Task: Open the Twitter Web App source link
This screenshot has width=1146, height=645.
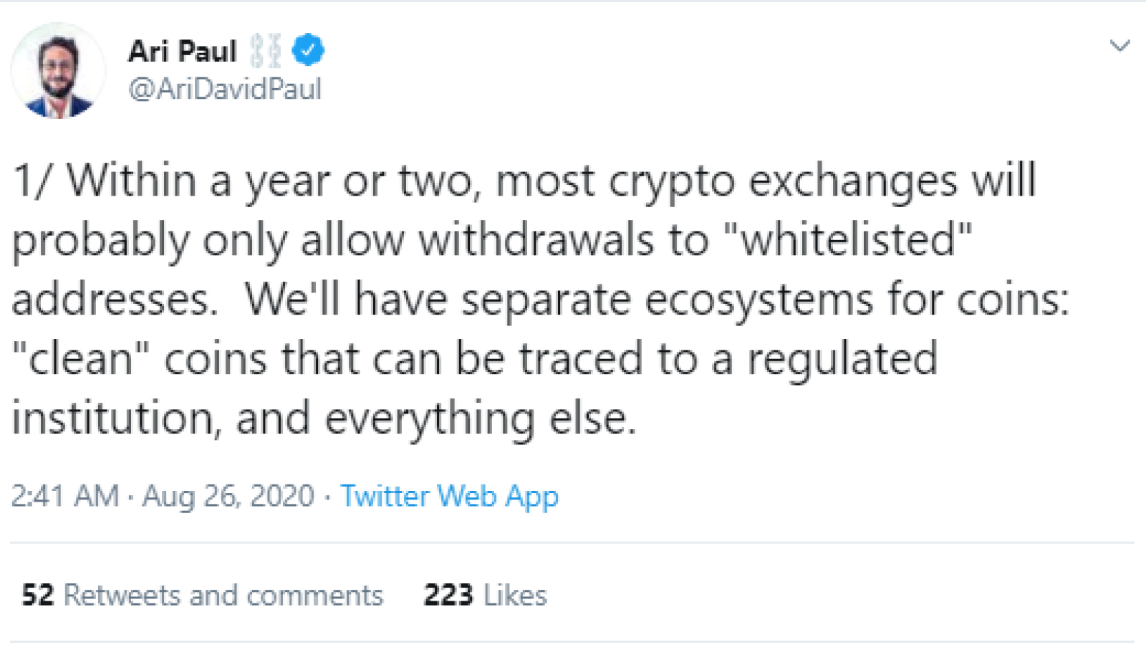Action: pyautogui.click(x=449, y=496)
